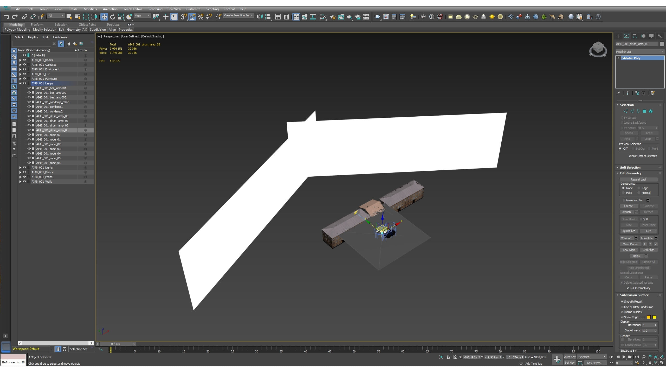Switch to the Freeform ribbon tab
666x374 pixels.
(37, 25)
